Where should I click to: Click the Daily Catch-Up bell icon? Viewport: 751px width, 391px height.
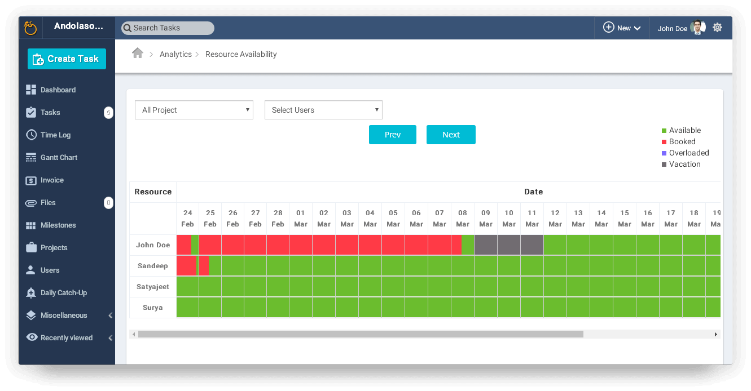point(31,292)
